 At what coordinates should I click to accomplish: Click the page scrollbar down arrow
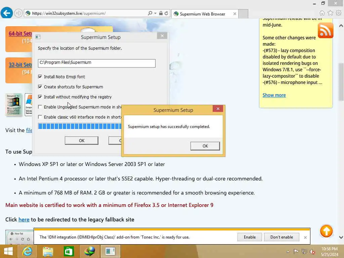(x=341, y=237)
